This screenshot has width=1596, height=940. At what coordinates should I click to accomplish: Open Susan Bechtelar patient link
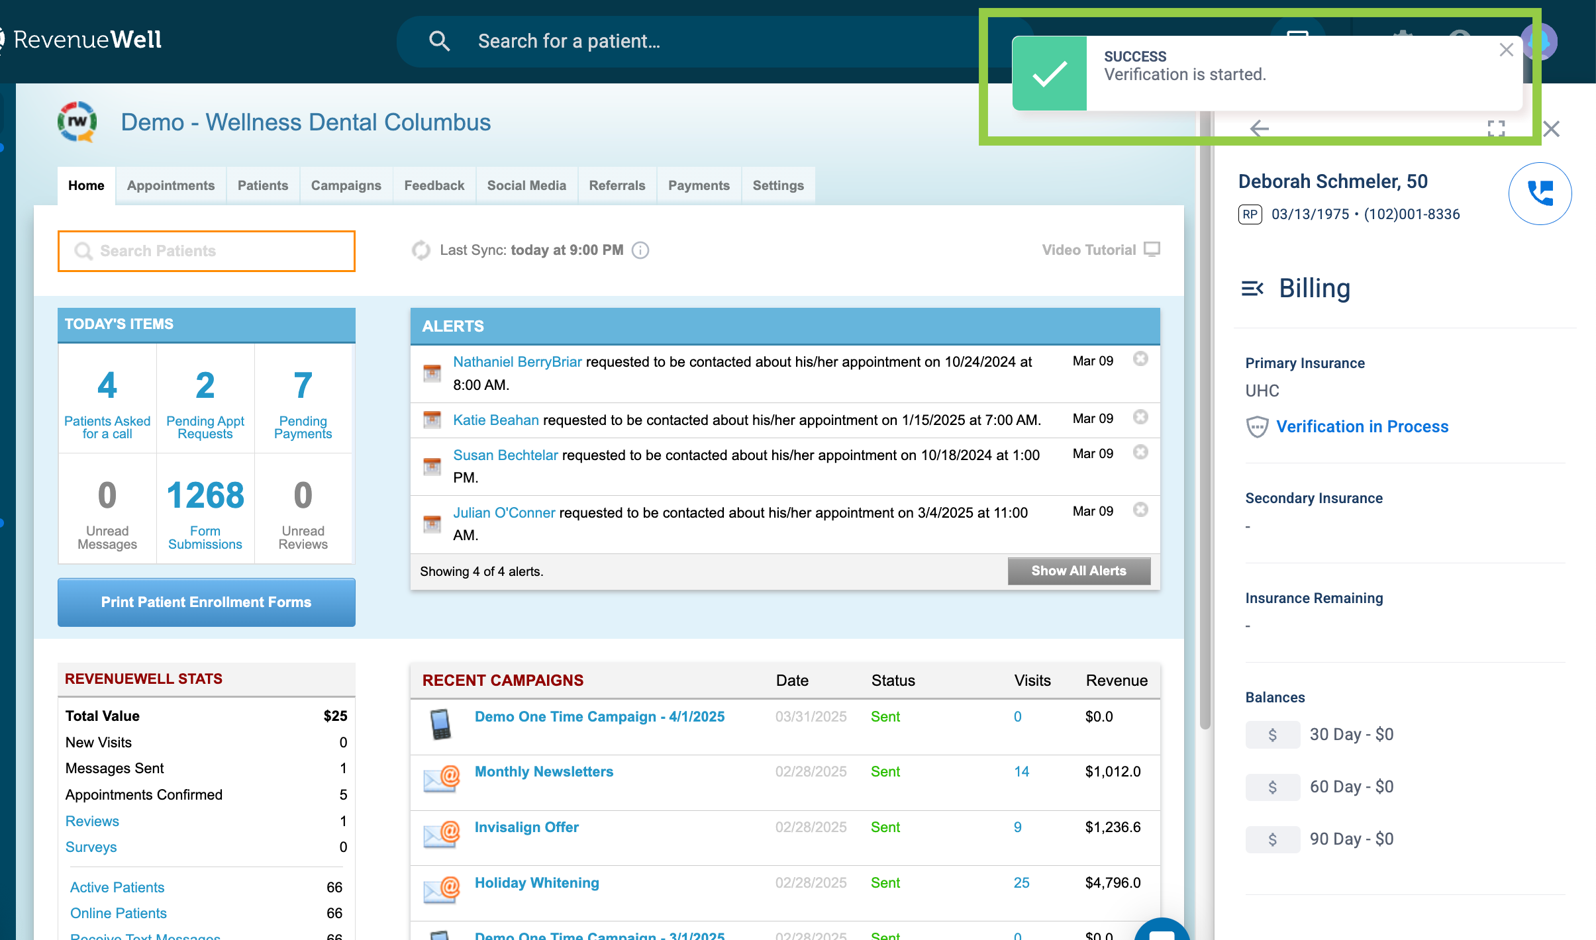pyautogui.click(x=505, y=455)
